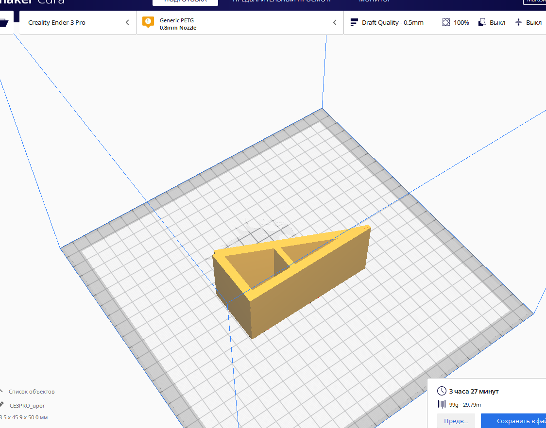Select the Creality Ender-3 Pro printer name
546x428 pixels.
pos(57,23)
